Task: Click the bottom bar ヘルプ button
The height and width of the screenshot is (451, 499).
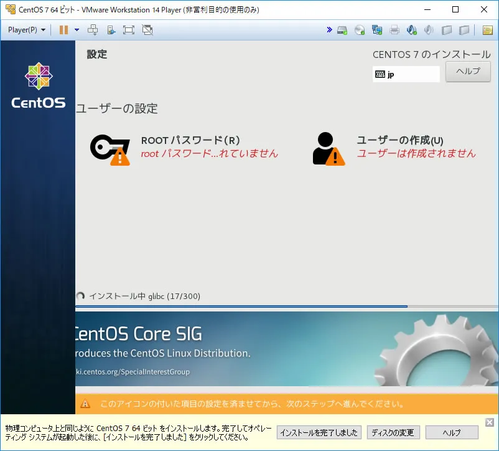Action: [452, 432]
